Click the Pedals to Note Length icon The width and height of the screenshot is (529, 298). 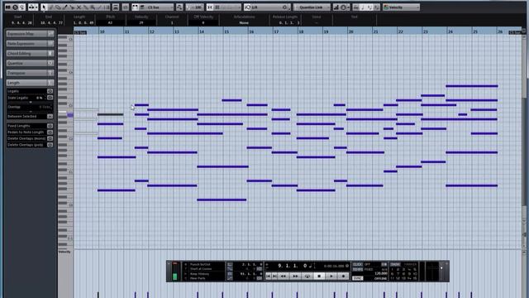50,132
